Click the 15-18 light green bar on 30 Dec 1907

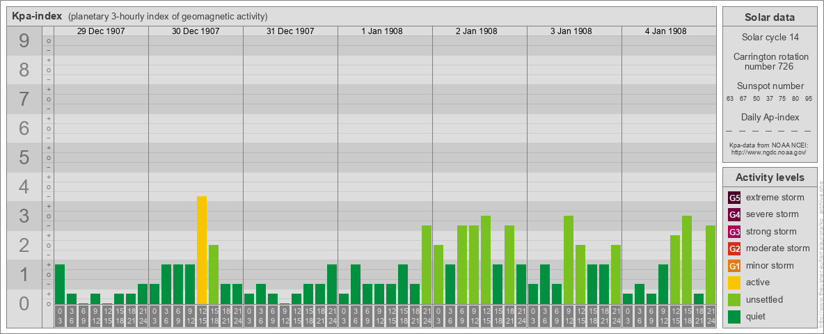coord(214,275)
